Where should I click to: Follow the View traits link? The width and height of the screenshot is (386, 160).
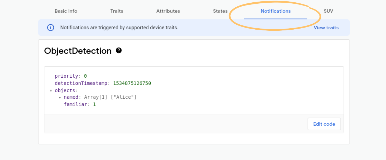[326, 28]
